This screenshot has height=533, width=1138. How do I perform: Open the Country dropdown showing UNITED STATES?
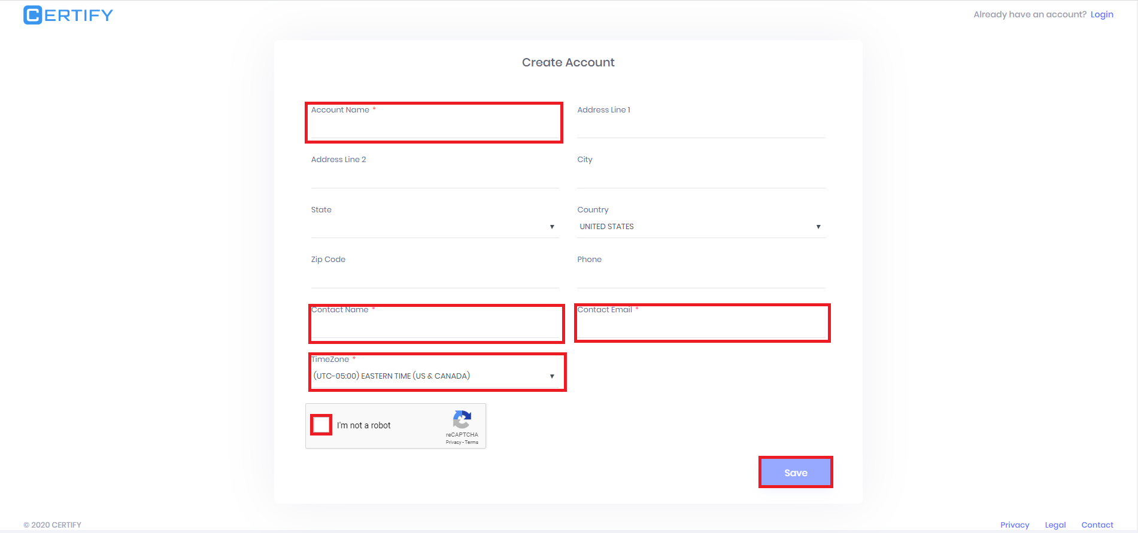(701, 227)
